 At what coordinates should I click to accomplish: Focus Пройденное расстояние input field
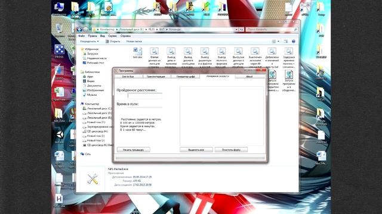pyautogui.click(x=145, y=96)
